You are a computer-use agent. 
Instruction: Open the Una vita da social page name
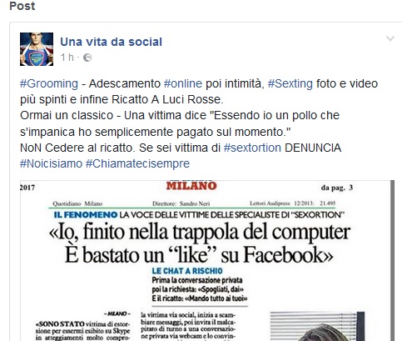112,42
